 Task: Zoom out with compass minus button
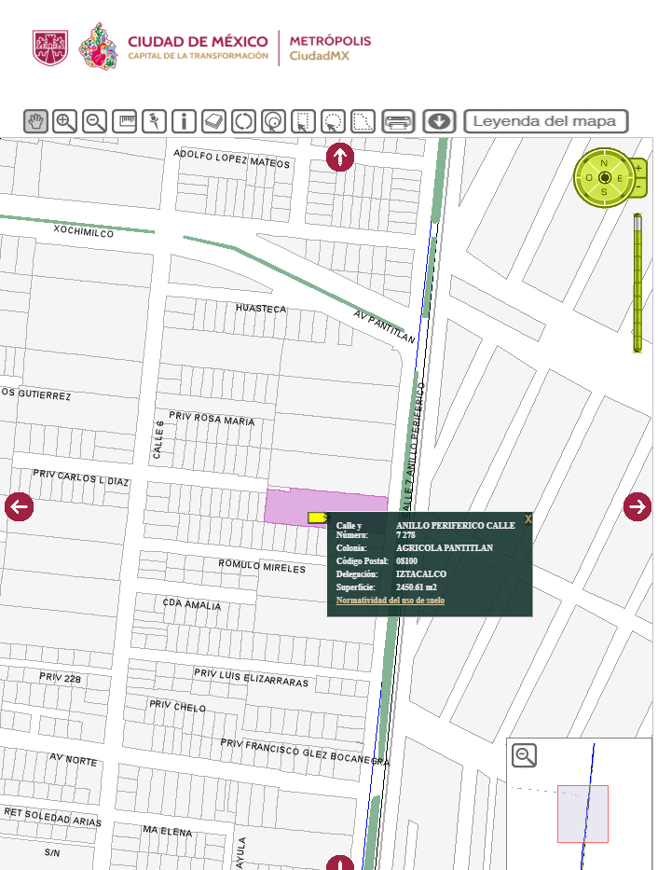638,187
